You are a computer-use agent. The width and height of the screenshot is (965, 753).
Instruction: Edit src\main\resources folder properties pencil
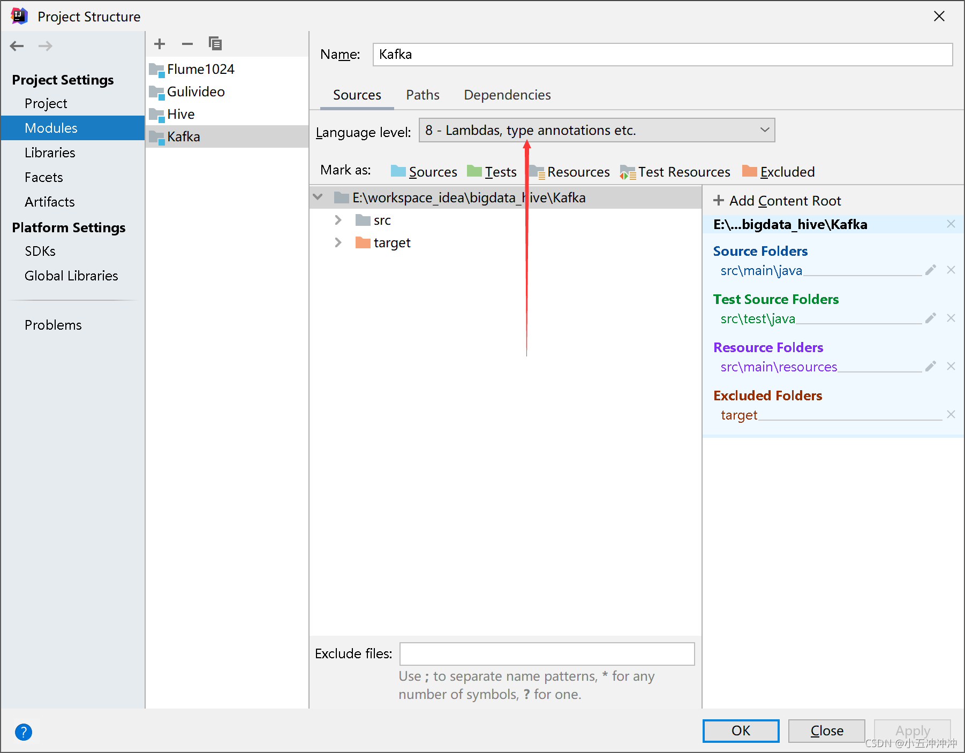tap(931, 366)
